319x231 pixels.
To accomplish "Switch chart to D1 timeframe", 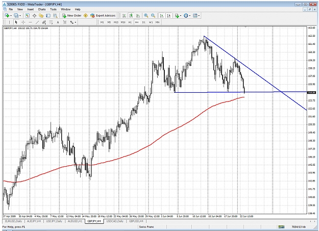I will coord(144,22).
